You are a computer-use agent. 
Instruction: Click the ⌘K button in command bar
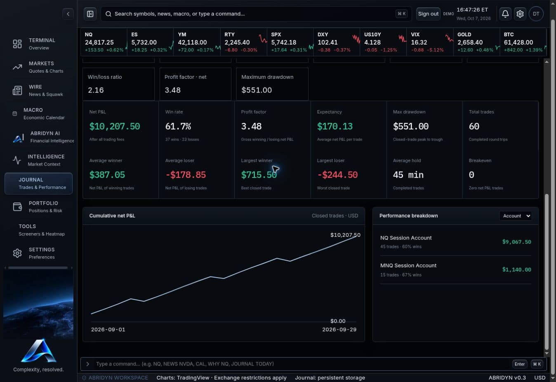coord(537,364)
